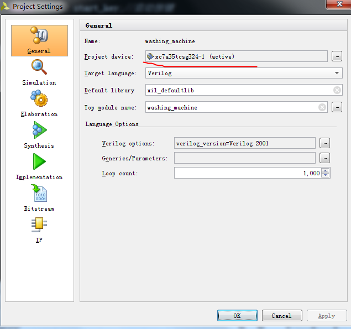351x329 pixels.
Task: Open the Synthesis settings category
Action: [39, 135]
